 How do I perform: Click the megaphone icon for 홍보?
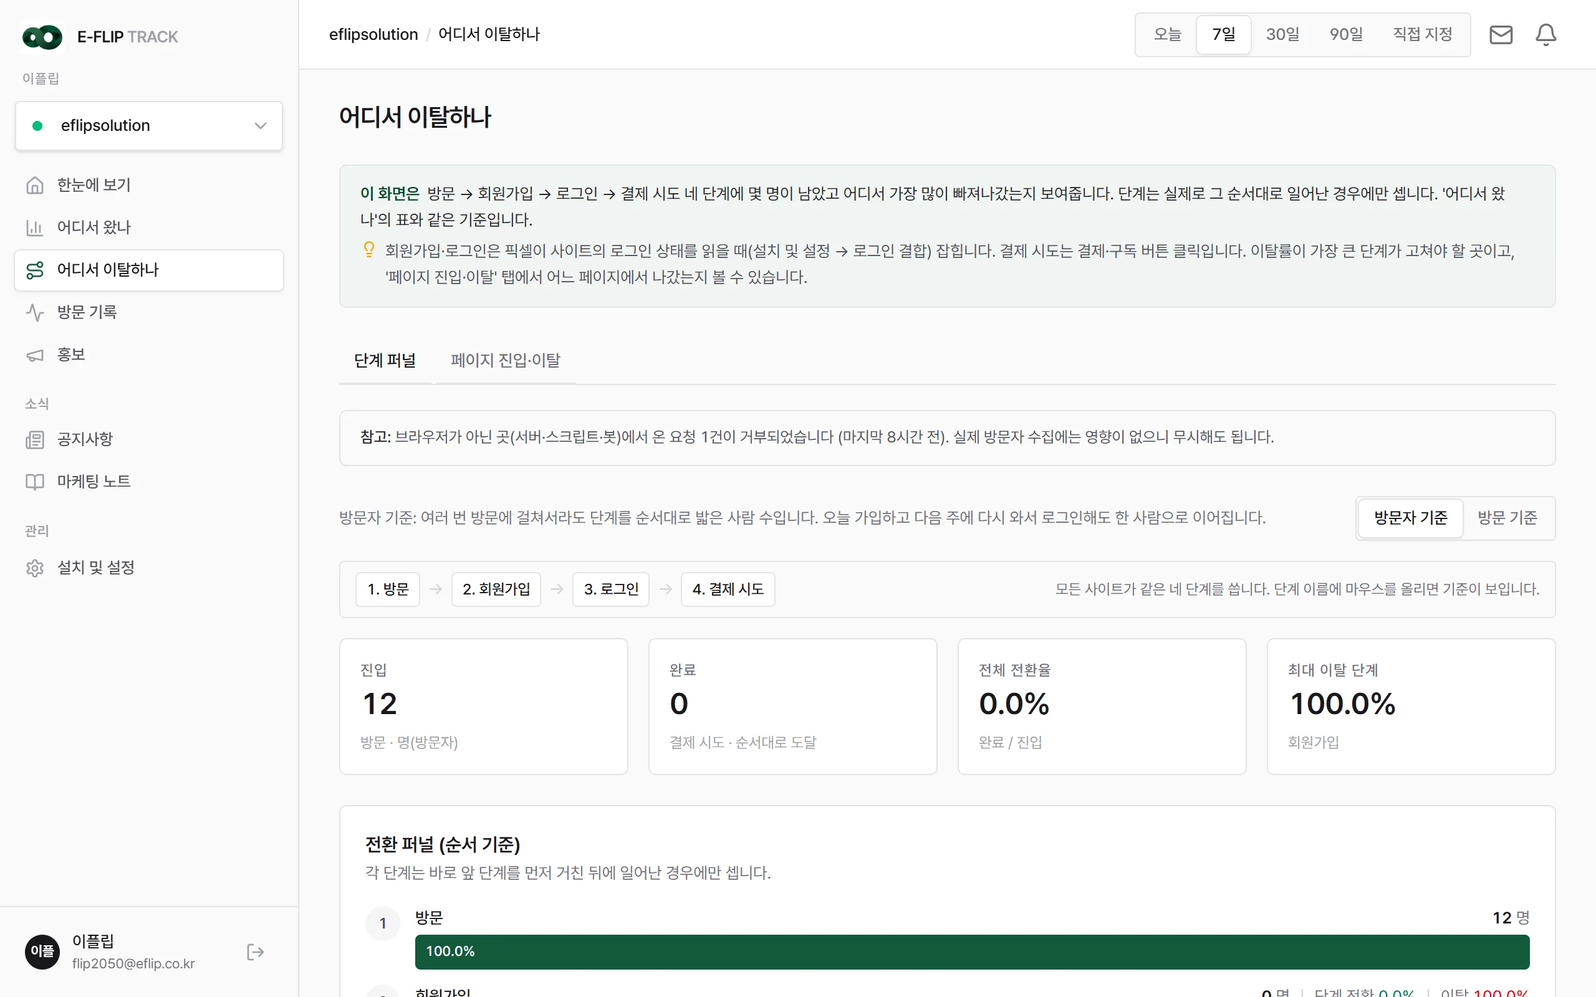(35, 355)
